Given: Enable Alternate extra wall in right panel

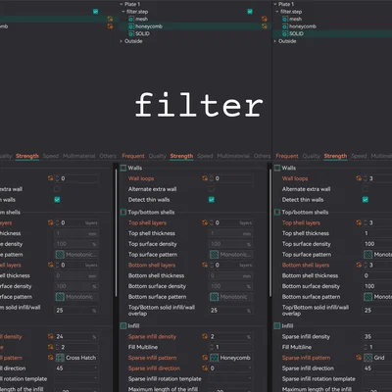Looking at the screenshot, I should [x=366, y=189].
